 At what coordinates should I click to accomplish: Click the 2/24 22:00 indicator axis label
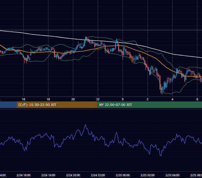tap(98, 175)
